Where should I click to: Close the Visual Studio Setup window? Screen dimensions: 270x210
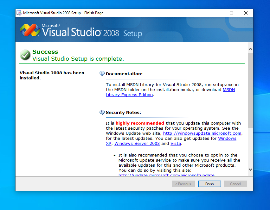246,13
